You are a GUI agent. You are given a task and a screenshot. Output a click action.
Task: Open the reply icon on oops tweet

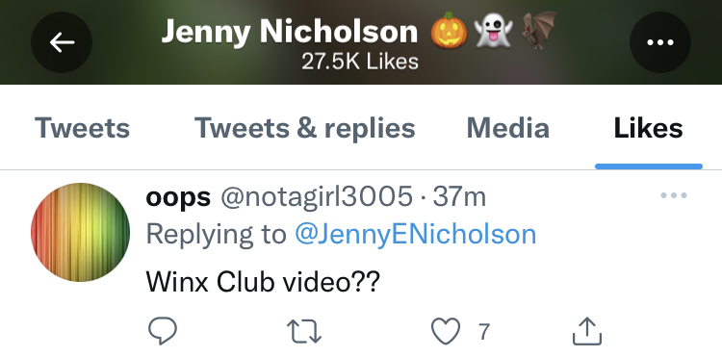click(x=163, y=331)
